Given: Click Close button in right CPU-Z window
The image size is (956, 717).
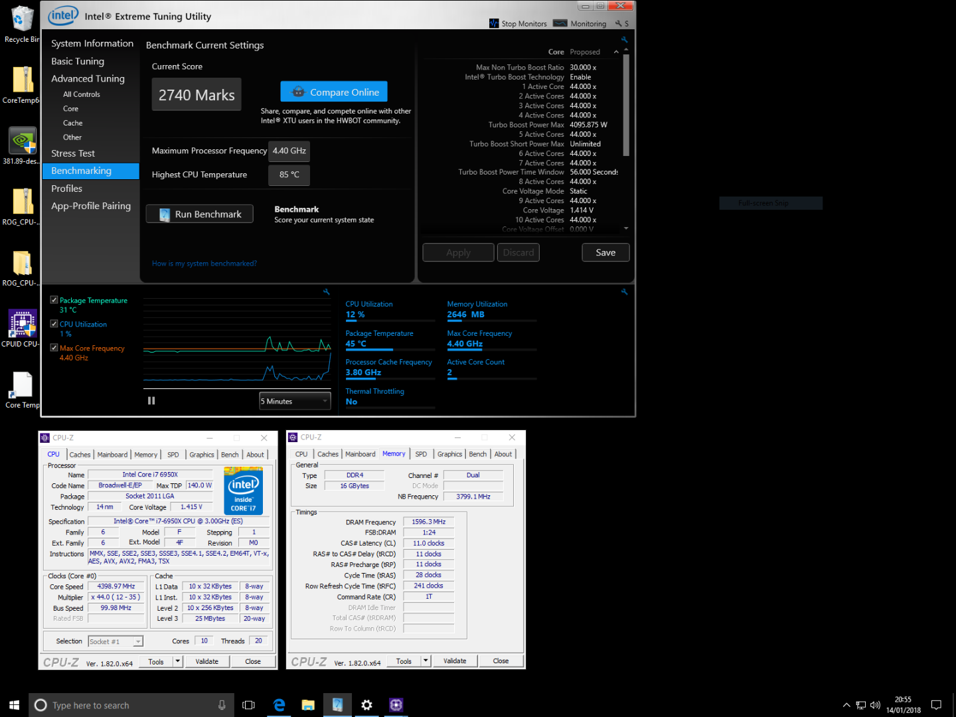Looking at the screenshot, I should tap(501, 661).
